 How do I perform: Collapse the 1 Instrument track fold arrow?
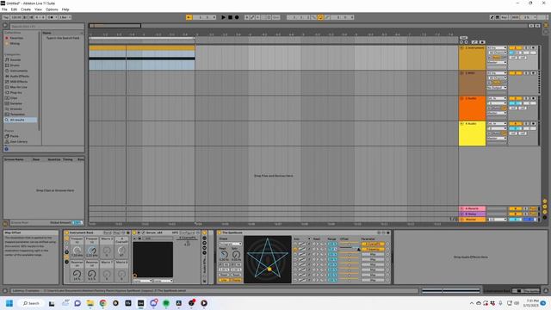coord(461,48)
